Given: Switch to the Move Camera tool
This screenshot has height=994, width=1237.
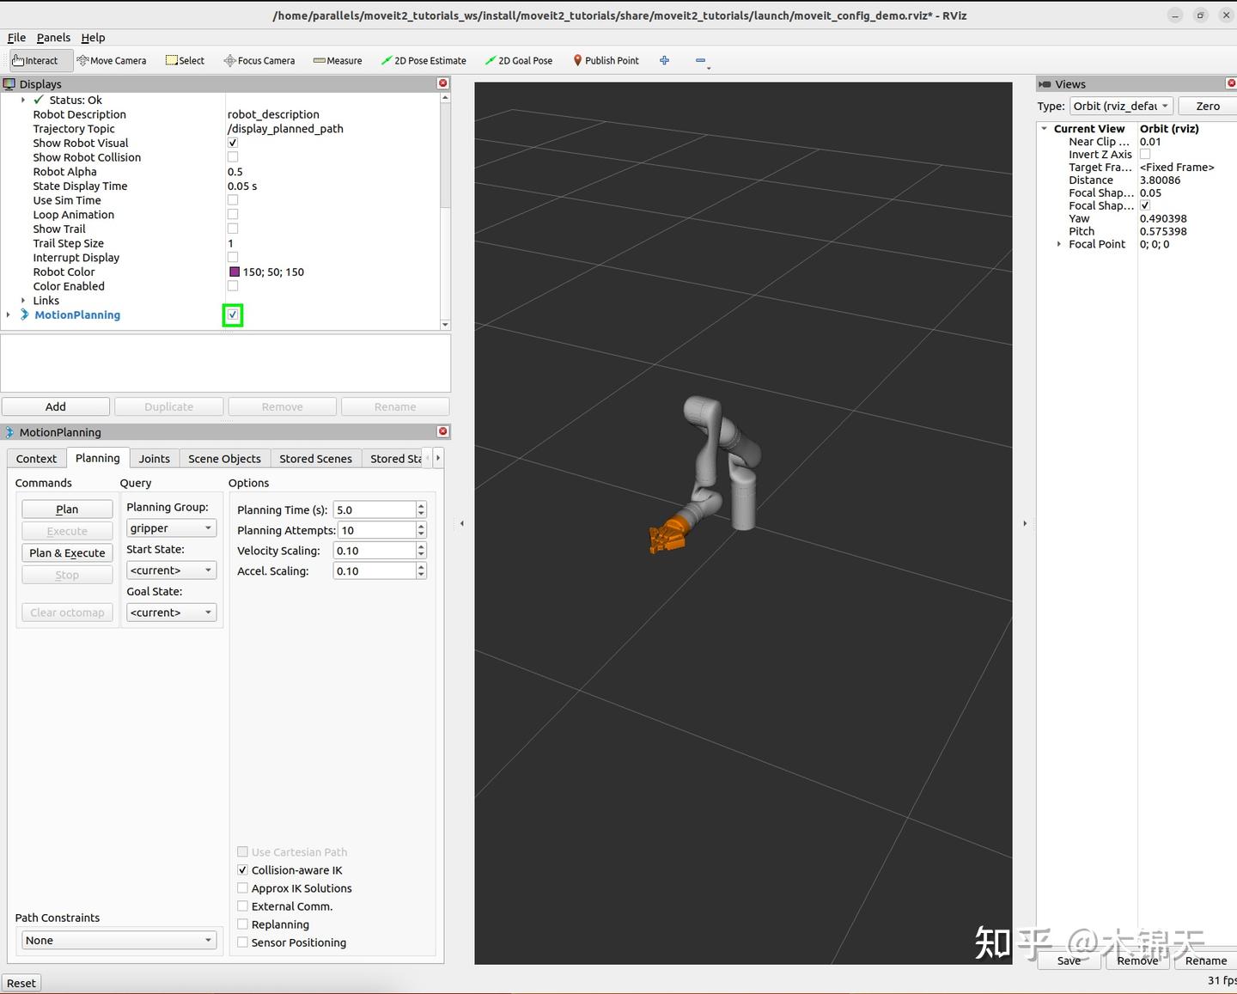Looking at the screenshot, I should coord(112,60).
